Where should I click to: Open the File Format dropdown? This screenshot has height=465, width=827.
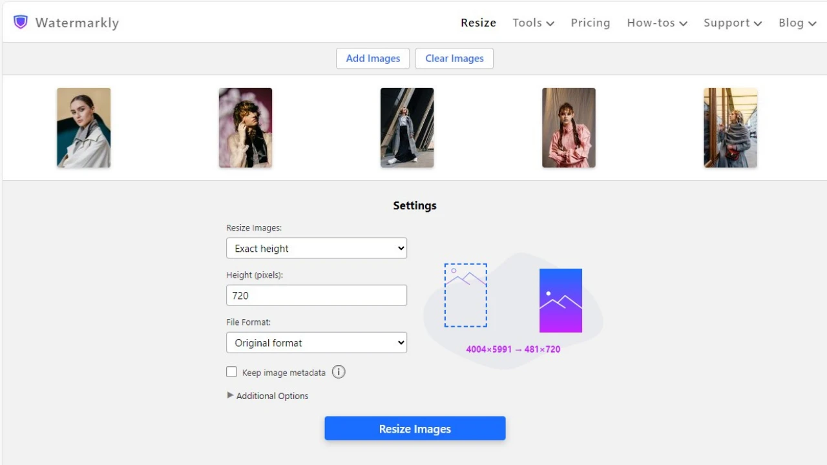(x=317, y=342)
